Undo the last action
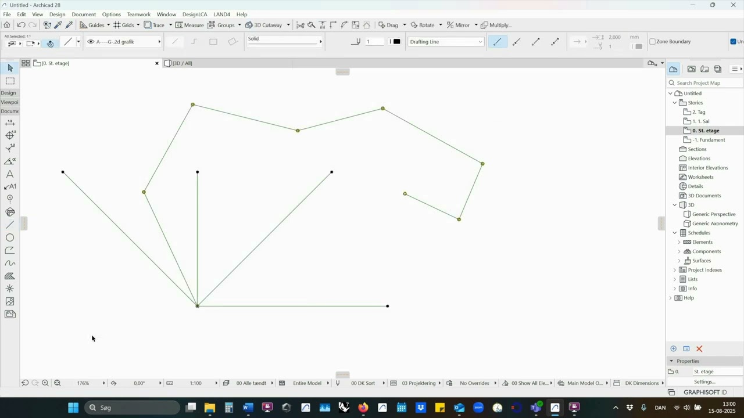The image size is (744, 418). click(21, 25)
